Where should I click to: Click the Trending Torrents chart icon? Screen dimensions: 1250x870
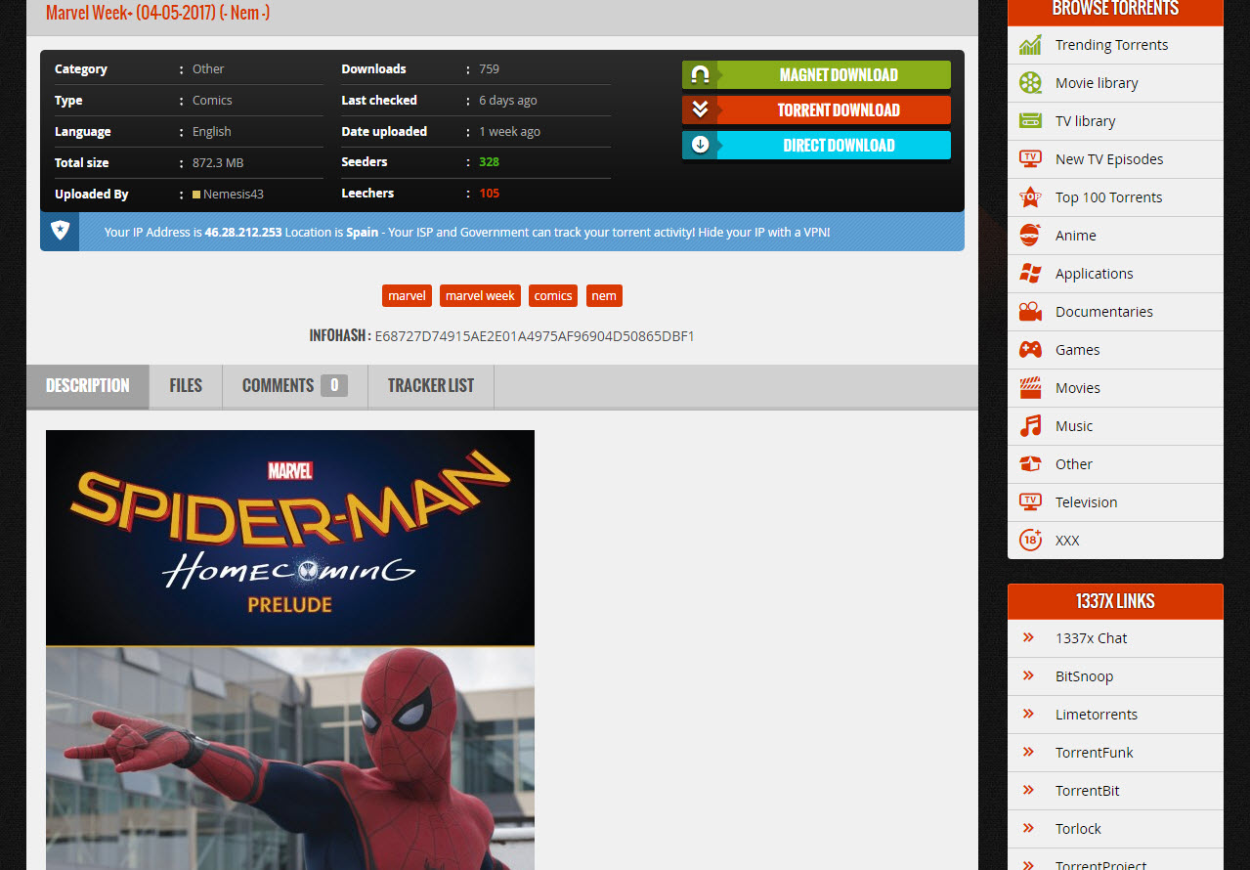[x=1030, y=45]
